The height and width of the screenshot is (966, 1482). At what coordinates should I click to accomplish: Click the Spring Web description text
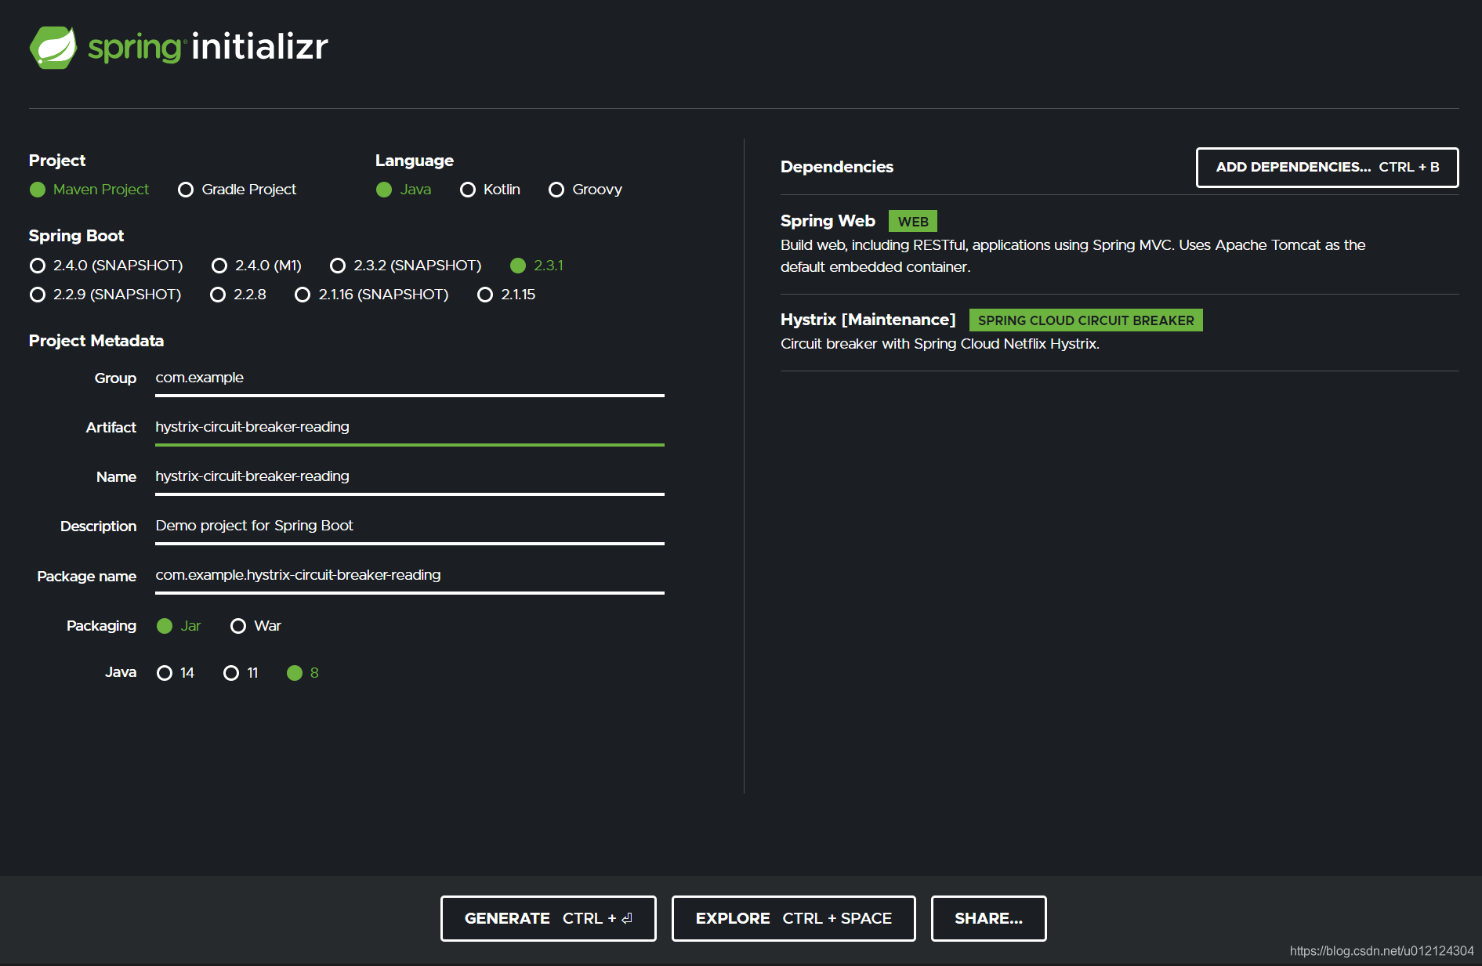pyautogui.click(x=1073, y=256)
